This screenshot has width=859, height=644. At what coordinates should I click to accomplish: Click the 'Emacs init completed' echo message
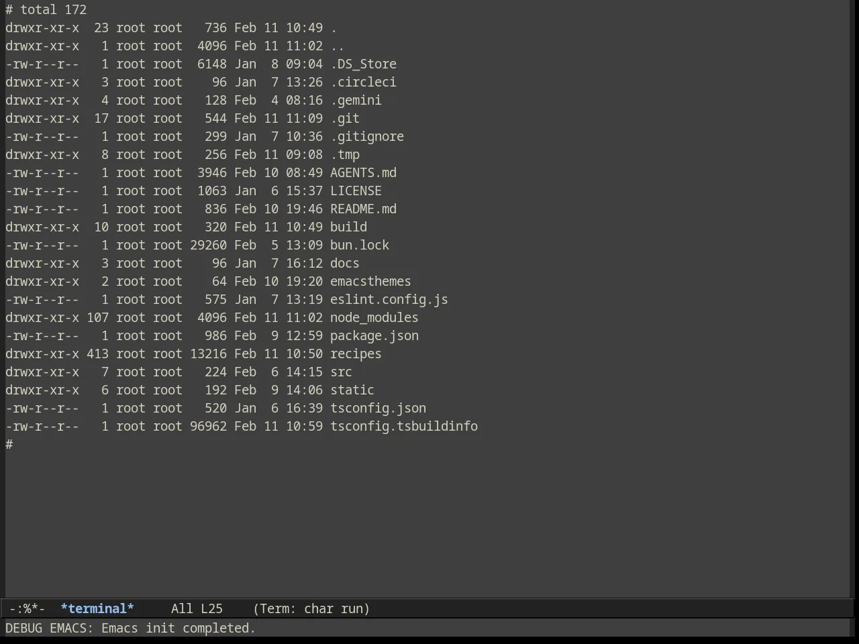click(x=179, y=628)
